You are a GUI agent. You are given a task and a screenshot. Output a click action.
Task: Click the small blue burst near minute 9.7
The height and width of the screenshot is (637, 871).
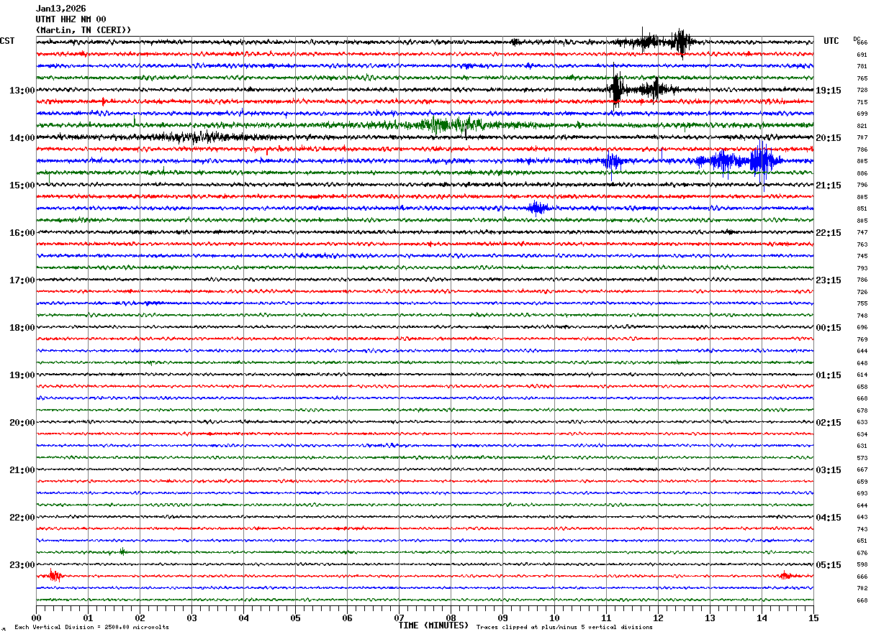pyautogui.click(x=538, y=208)
